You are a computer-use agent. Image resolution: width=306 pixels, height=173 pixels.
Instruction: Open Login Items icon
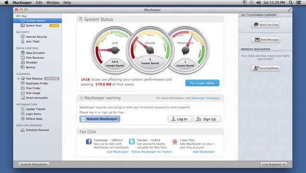click(x=23, y=114)
